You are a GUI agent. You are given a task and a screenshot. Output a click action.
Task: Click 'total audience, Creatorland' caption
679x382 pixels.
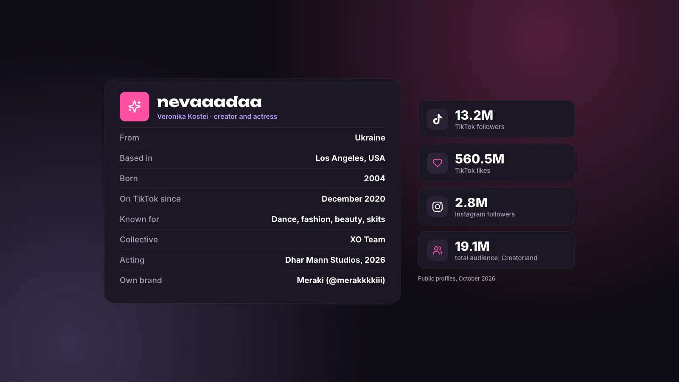[496, 258]
